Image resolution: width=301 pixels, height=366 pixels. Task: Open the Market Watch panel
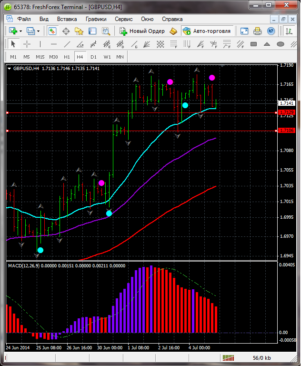(52, 31)
